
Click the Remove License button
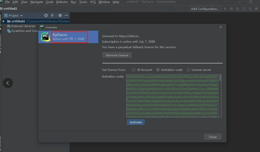[x=117, y=55]
